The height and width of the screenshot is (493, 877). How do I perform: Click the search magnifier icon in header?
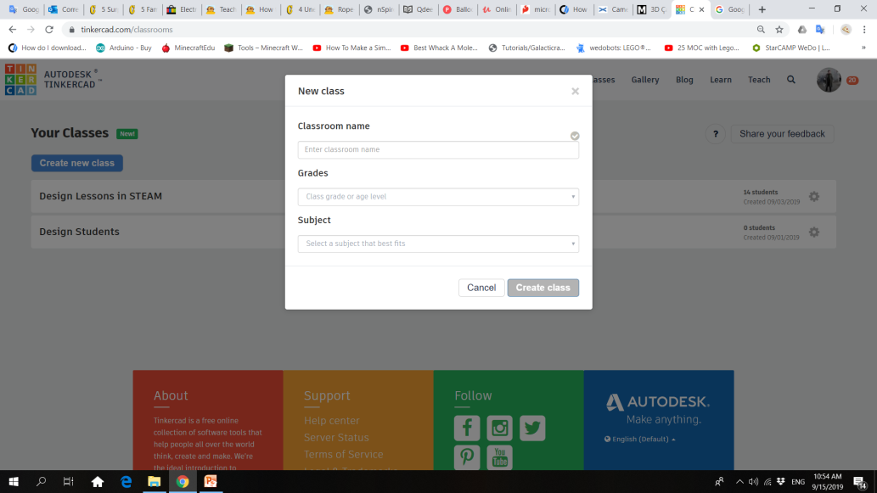coord(791,80)
